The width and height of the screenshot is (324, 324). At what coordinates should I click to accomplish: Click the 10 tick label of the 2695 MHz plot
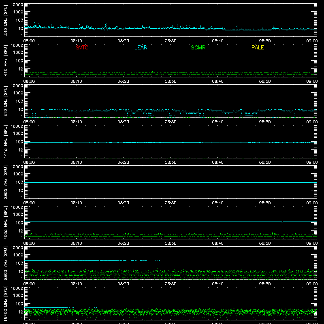click(x=21, y=190)
